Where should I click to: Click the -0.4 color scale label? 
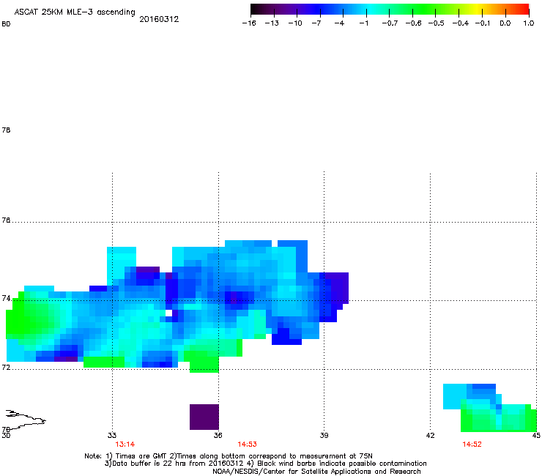pyautogui.click(x=461, y=23)
